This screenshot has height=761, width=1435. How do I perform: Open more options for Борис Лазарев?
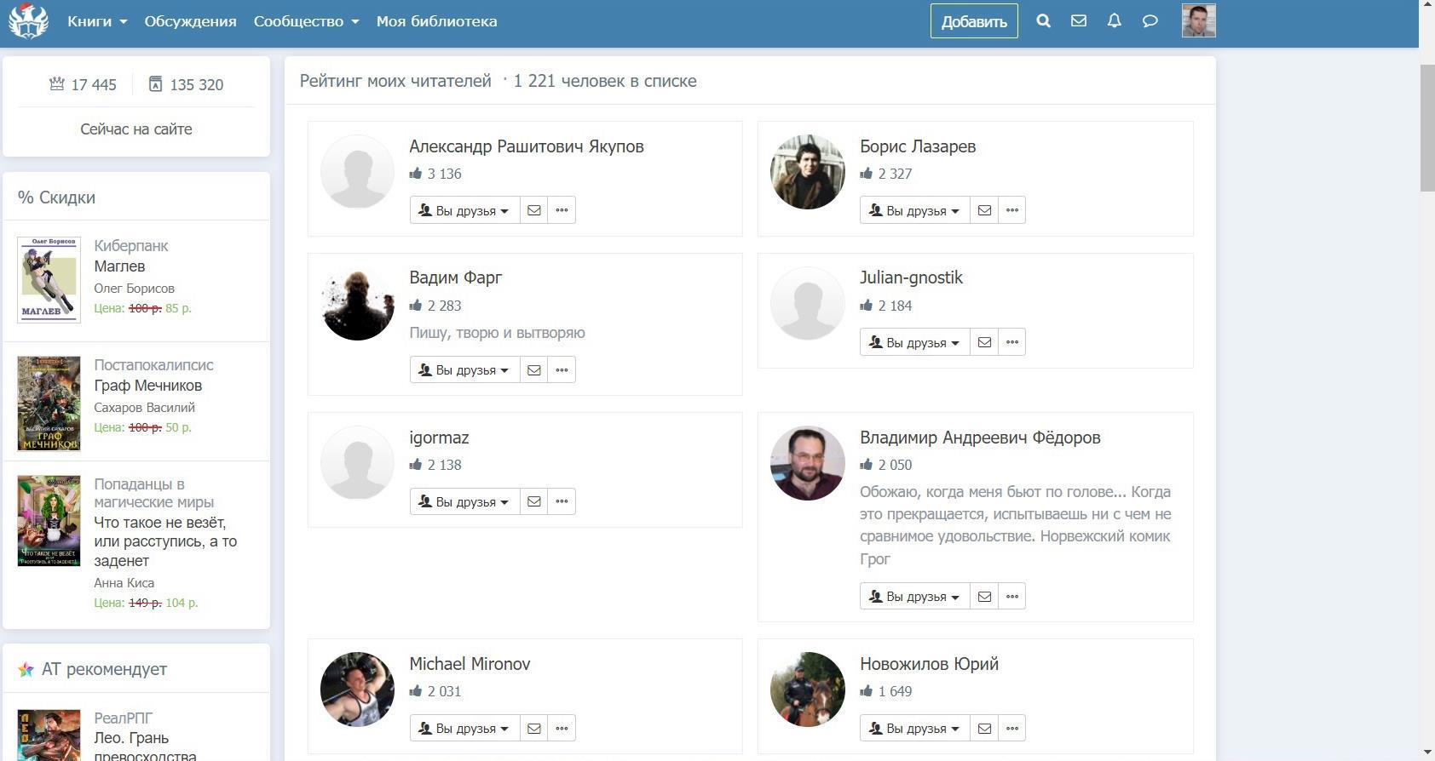point(1012,210)
